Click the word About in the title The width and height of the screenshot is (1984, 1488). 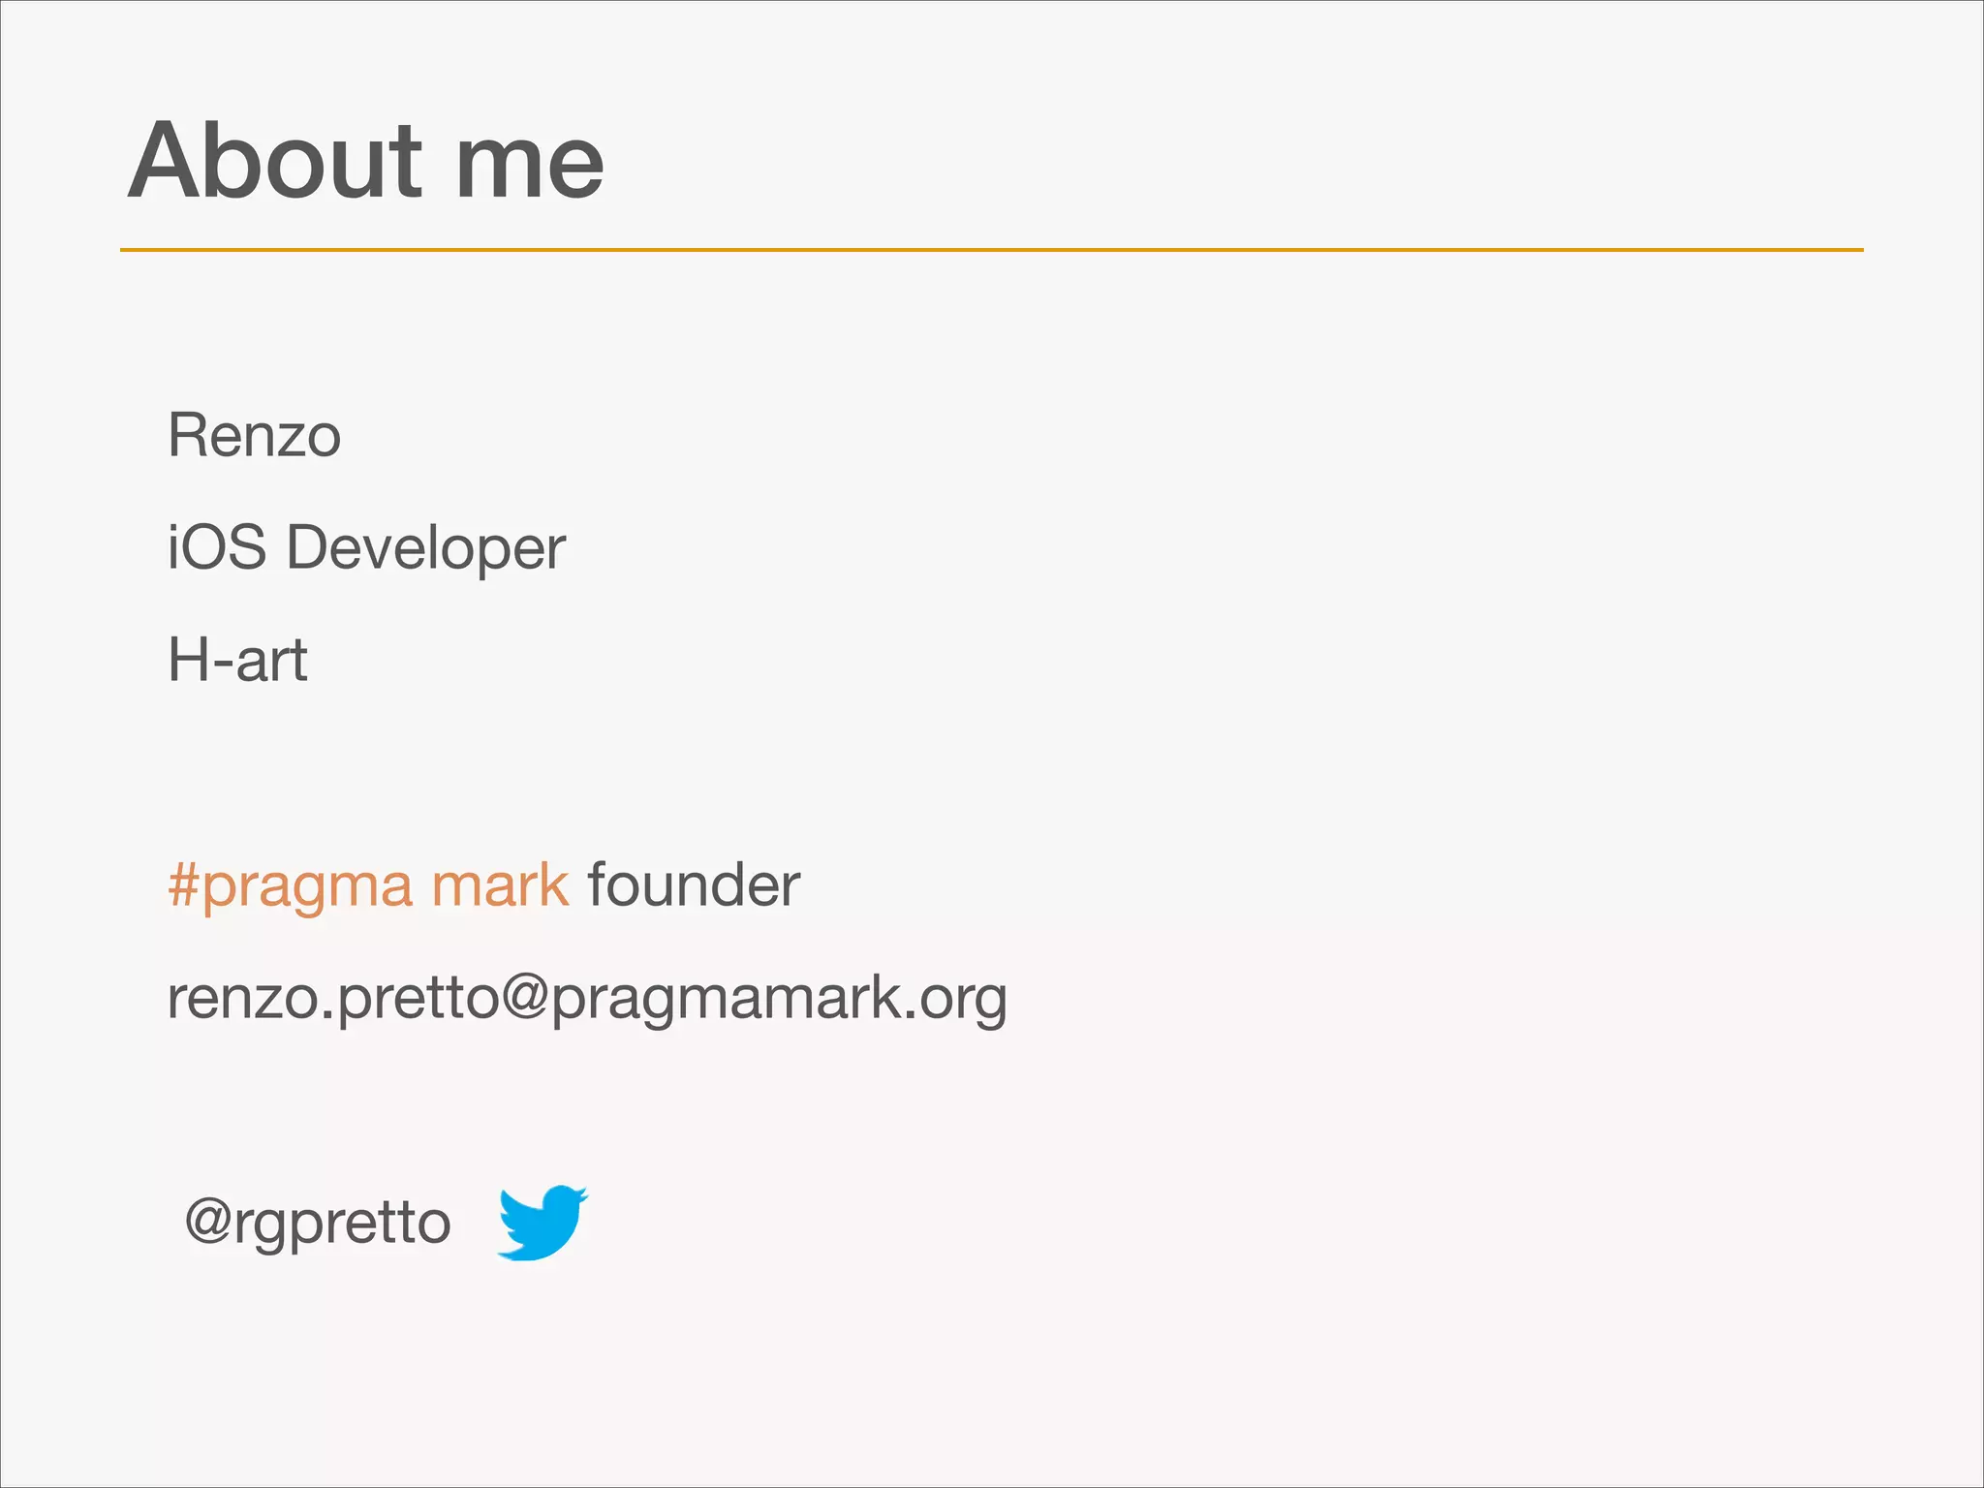point(276,161)
